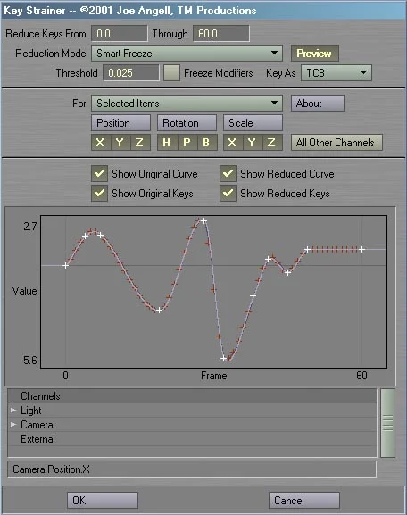
Task: Open the Key As TCB dropdown
Action: 336,73
